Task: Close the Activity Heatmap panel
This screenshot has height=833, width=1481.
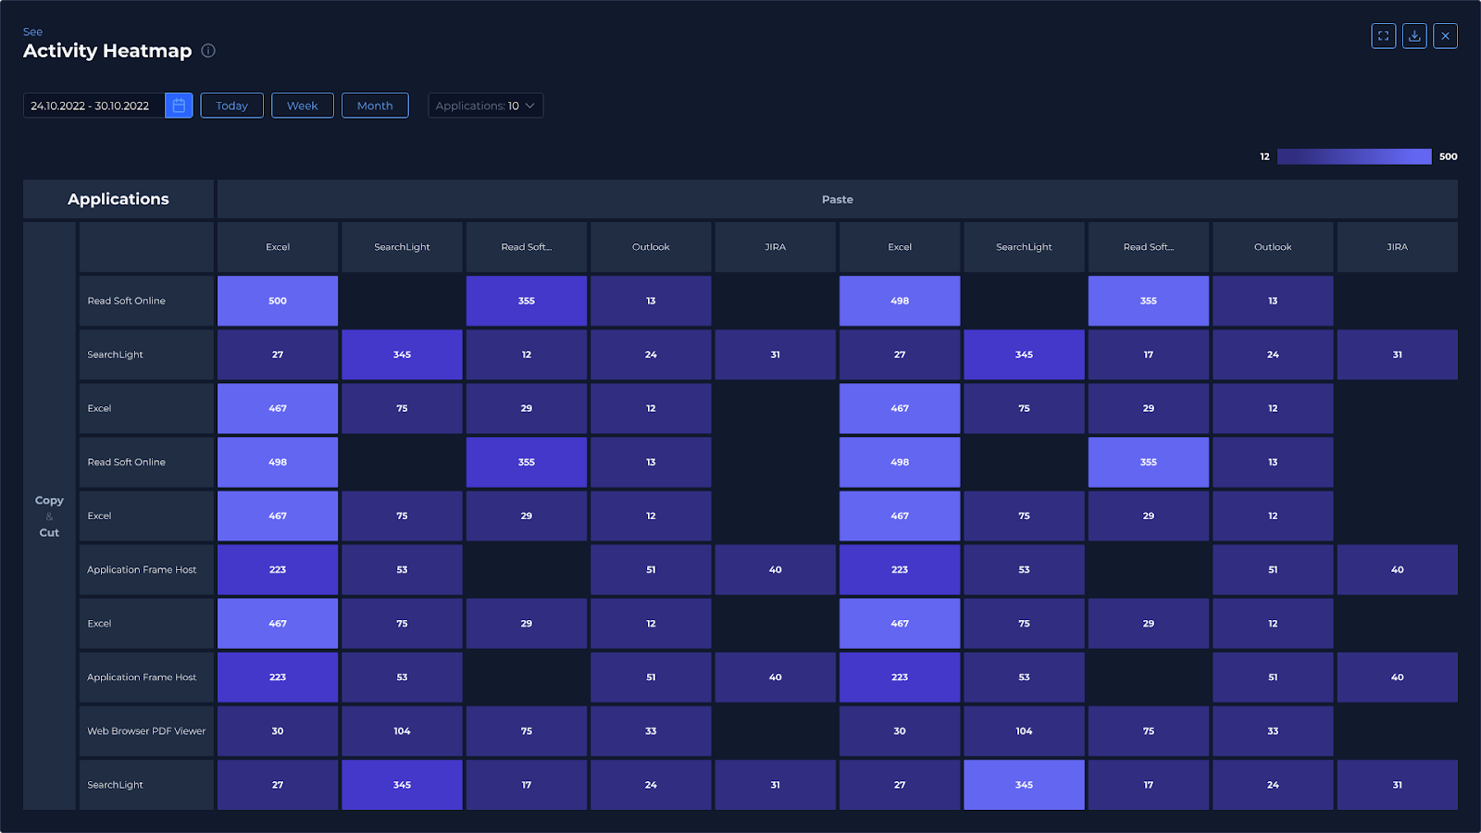Action: (x=1446, y=36)
